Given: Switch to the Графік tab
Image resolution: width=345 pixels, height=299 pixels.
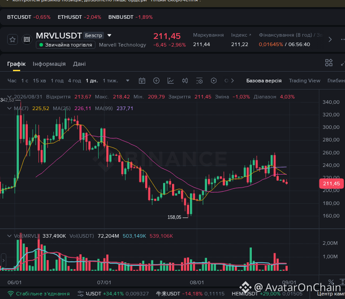Looking at the screenshot, I should point(17,64).
